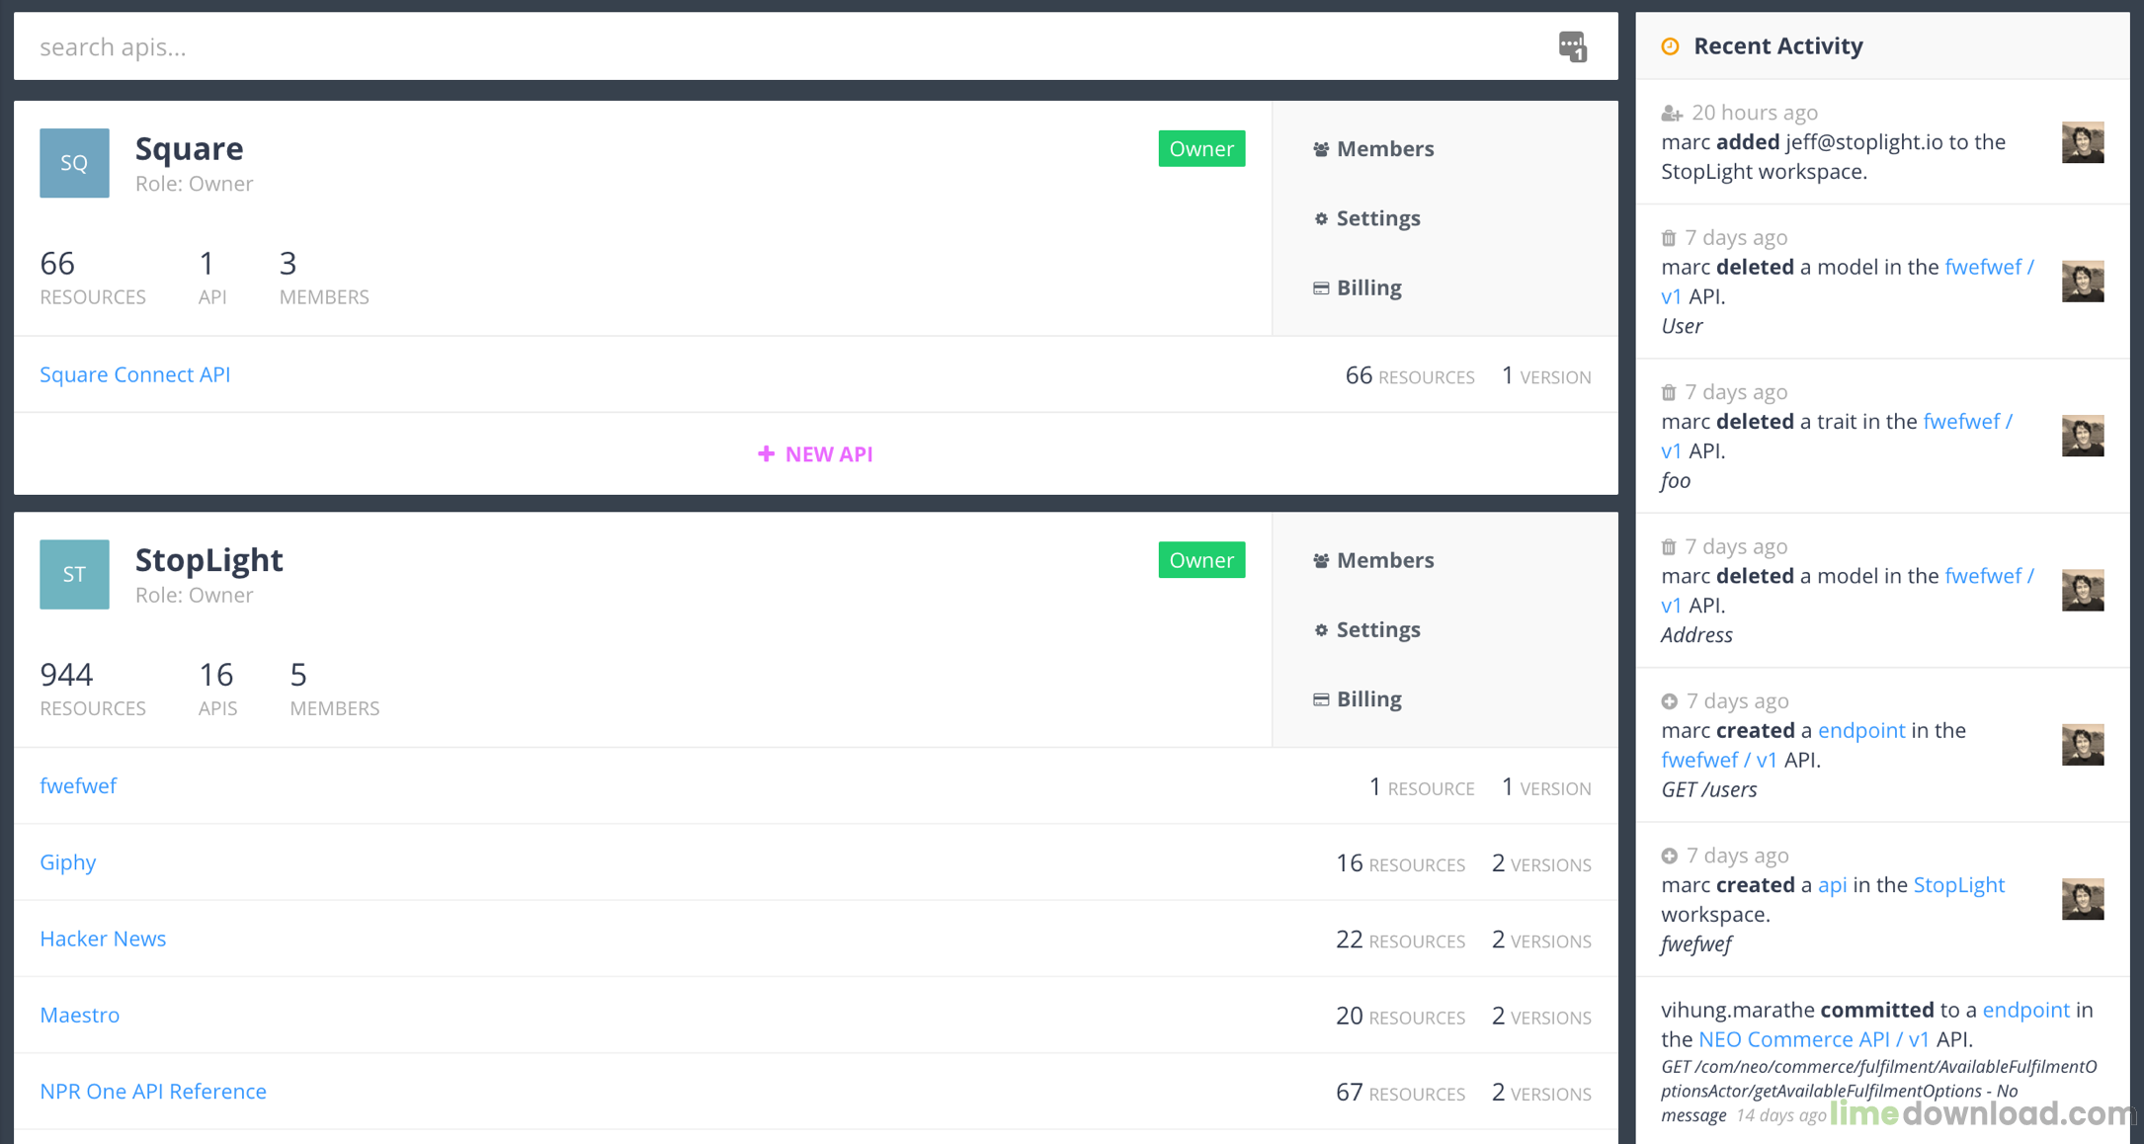
Task: Open the NPR One API Reference
Action: 153,1092
